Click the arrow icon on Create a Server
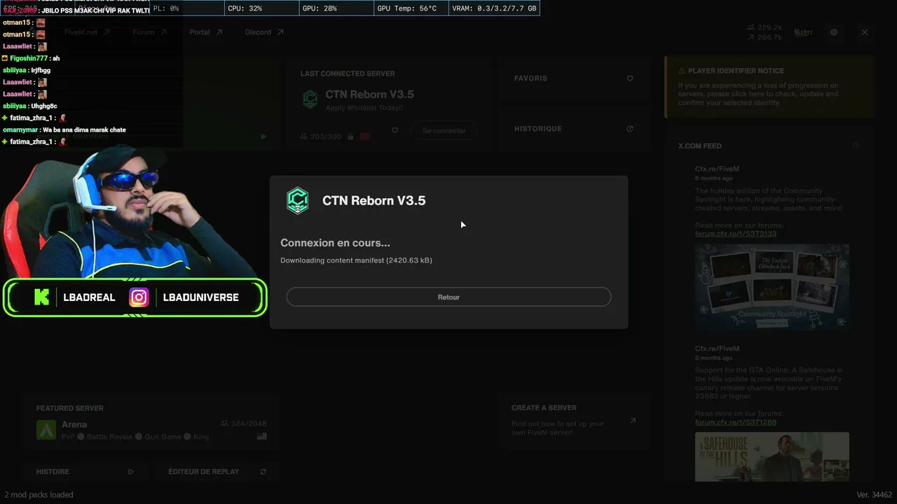The width and height of the screenshot is (897, 504). coord(633,421)
